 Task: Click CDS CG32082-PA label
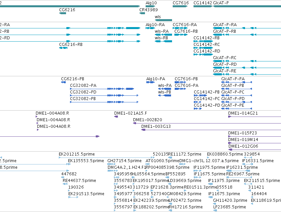click(83, 86)
